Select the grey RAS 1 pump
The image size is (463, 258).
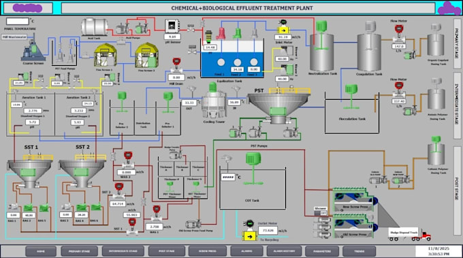click(x=14, y=206)
